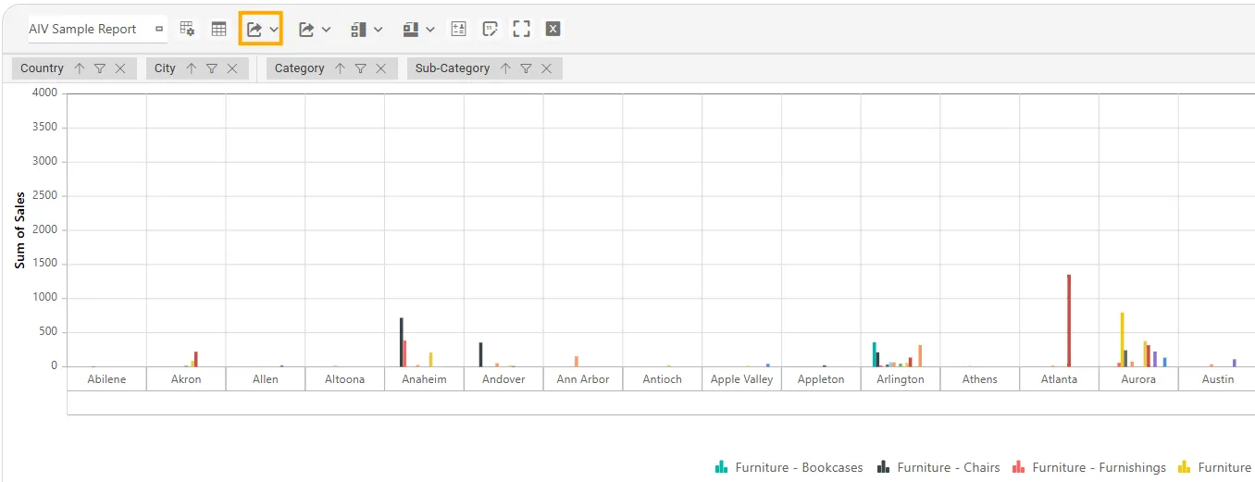The width and height of the screenshot is (1255, 482).
Task: Sort the City field with arrow
Action: pyautogui.click(x=192, y=68)
